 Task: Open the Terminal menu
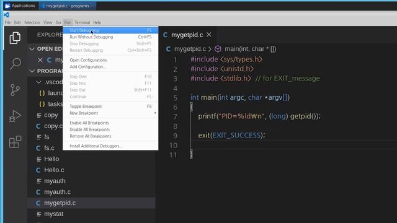click(82, 22)
